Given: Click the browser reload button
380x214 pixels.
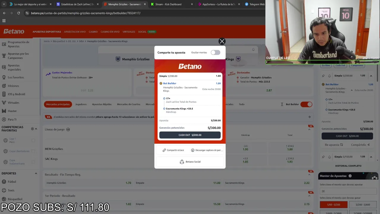Looking at the screenshot, I should click(x=18, y=13).
